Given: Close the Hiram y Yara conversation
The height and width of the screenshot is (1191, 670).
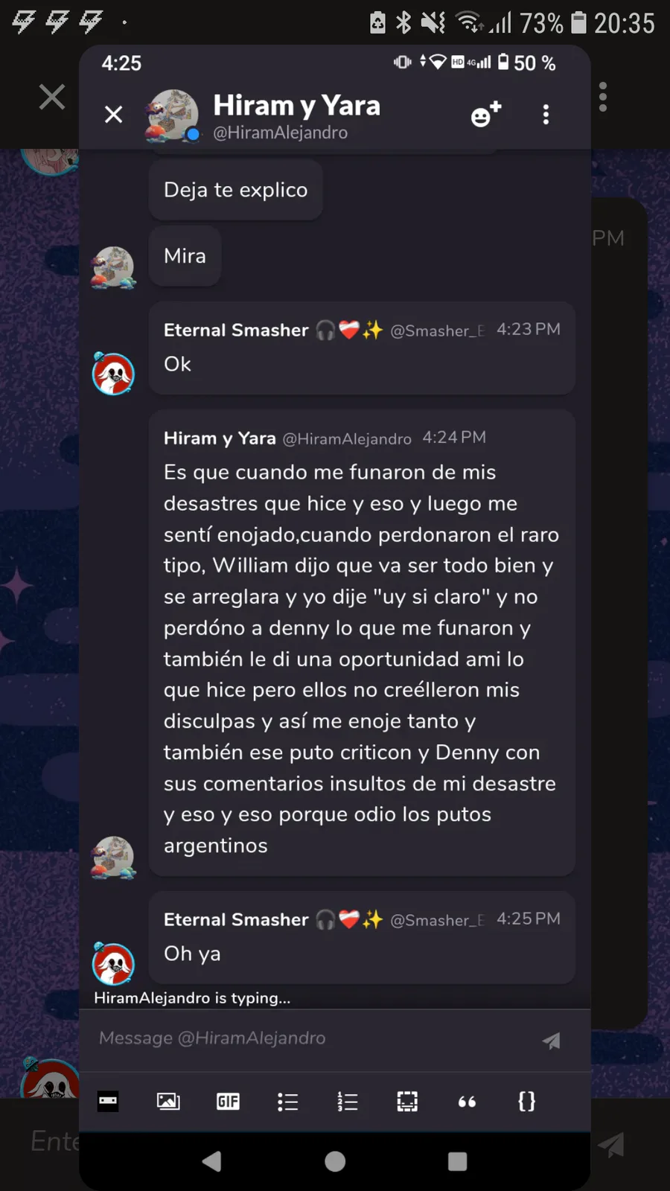Looking at the screenshot, I should coord(113,114).
